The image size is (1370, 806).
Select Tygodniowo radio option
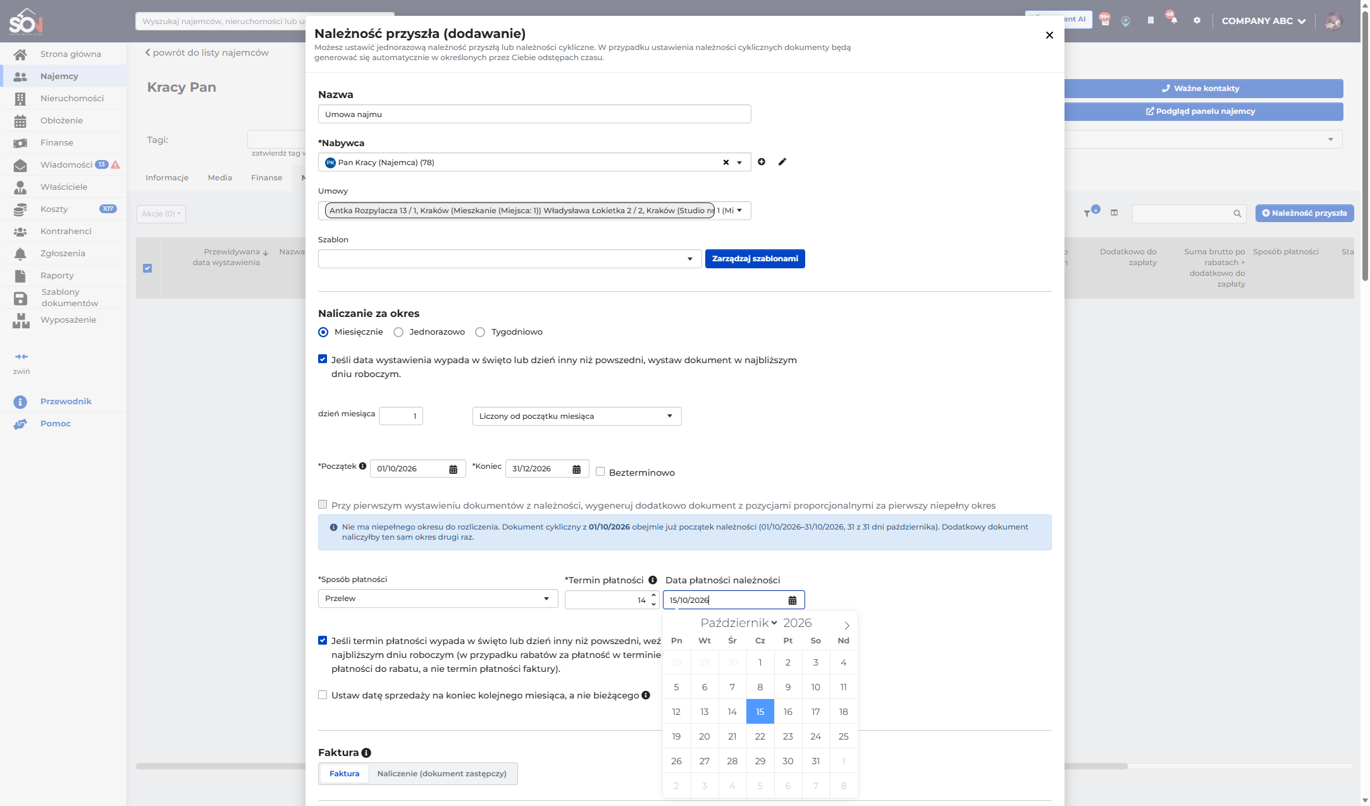(480, 332)
